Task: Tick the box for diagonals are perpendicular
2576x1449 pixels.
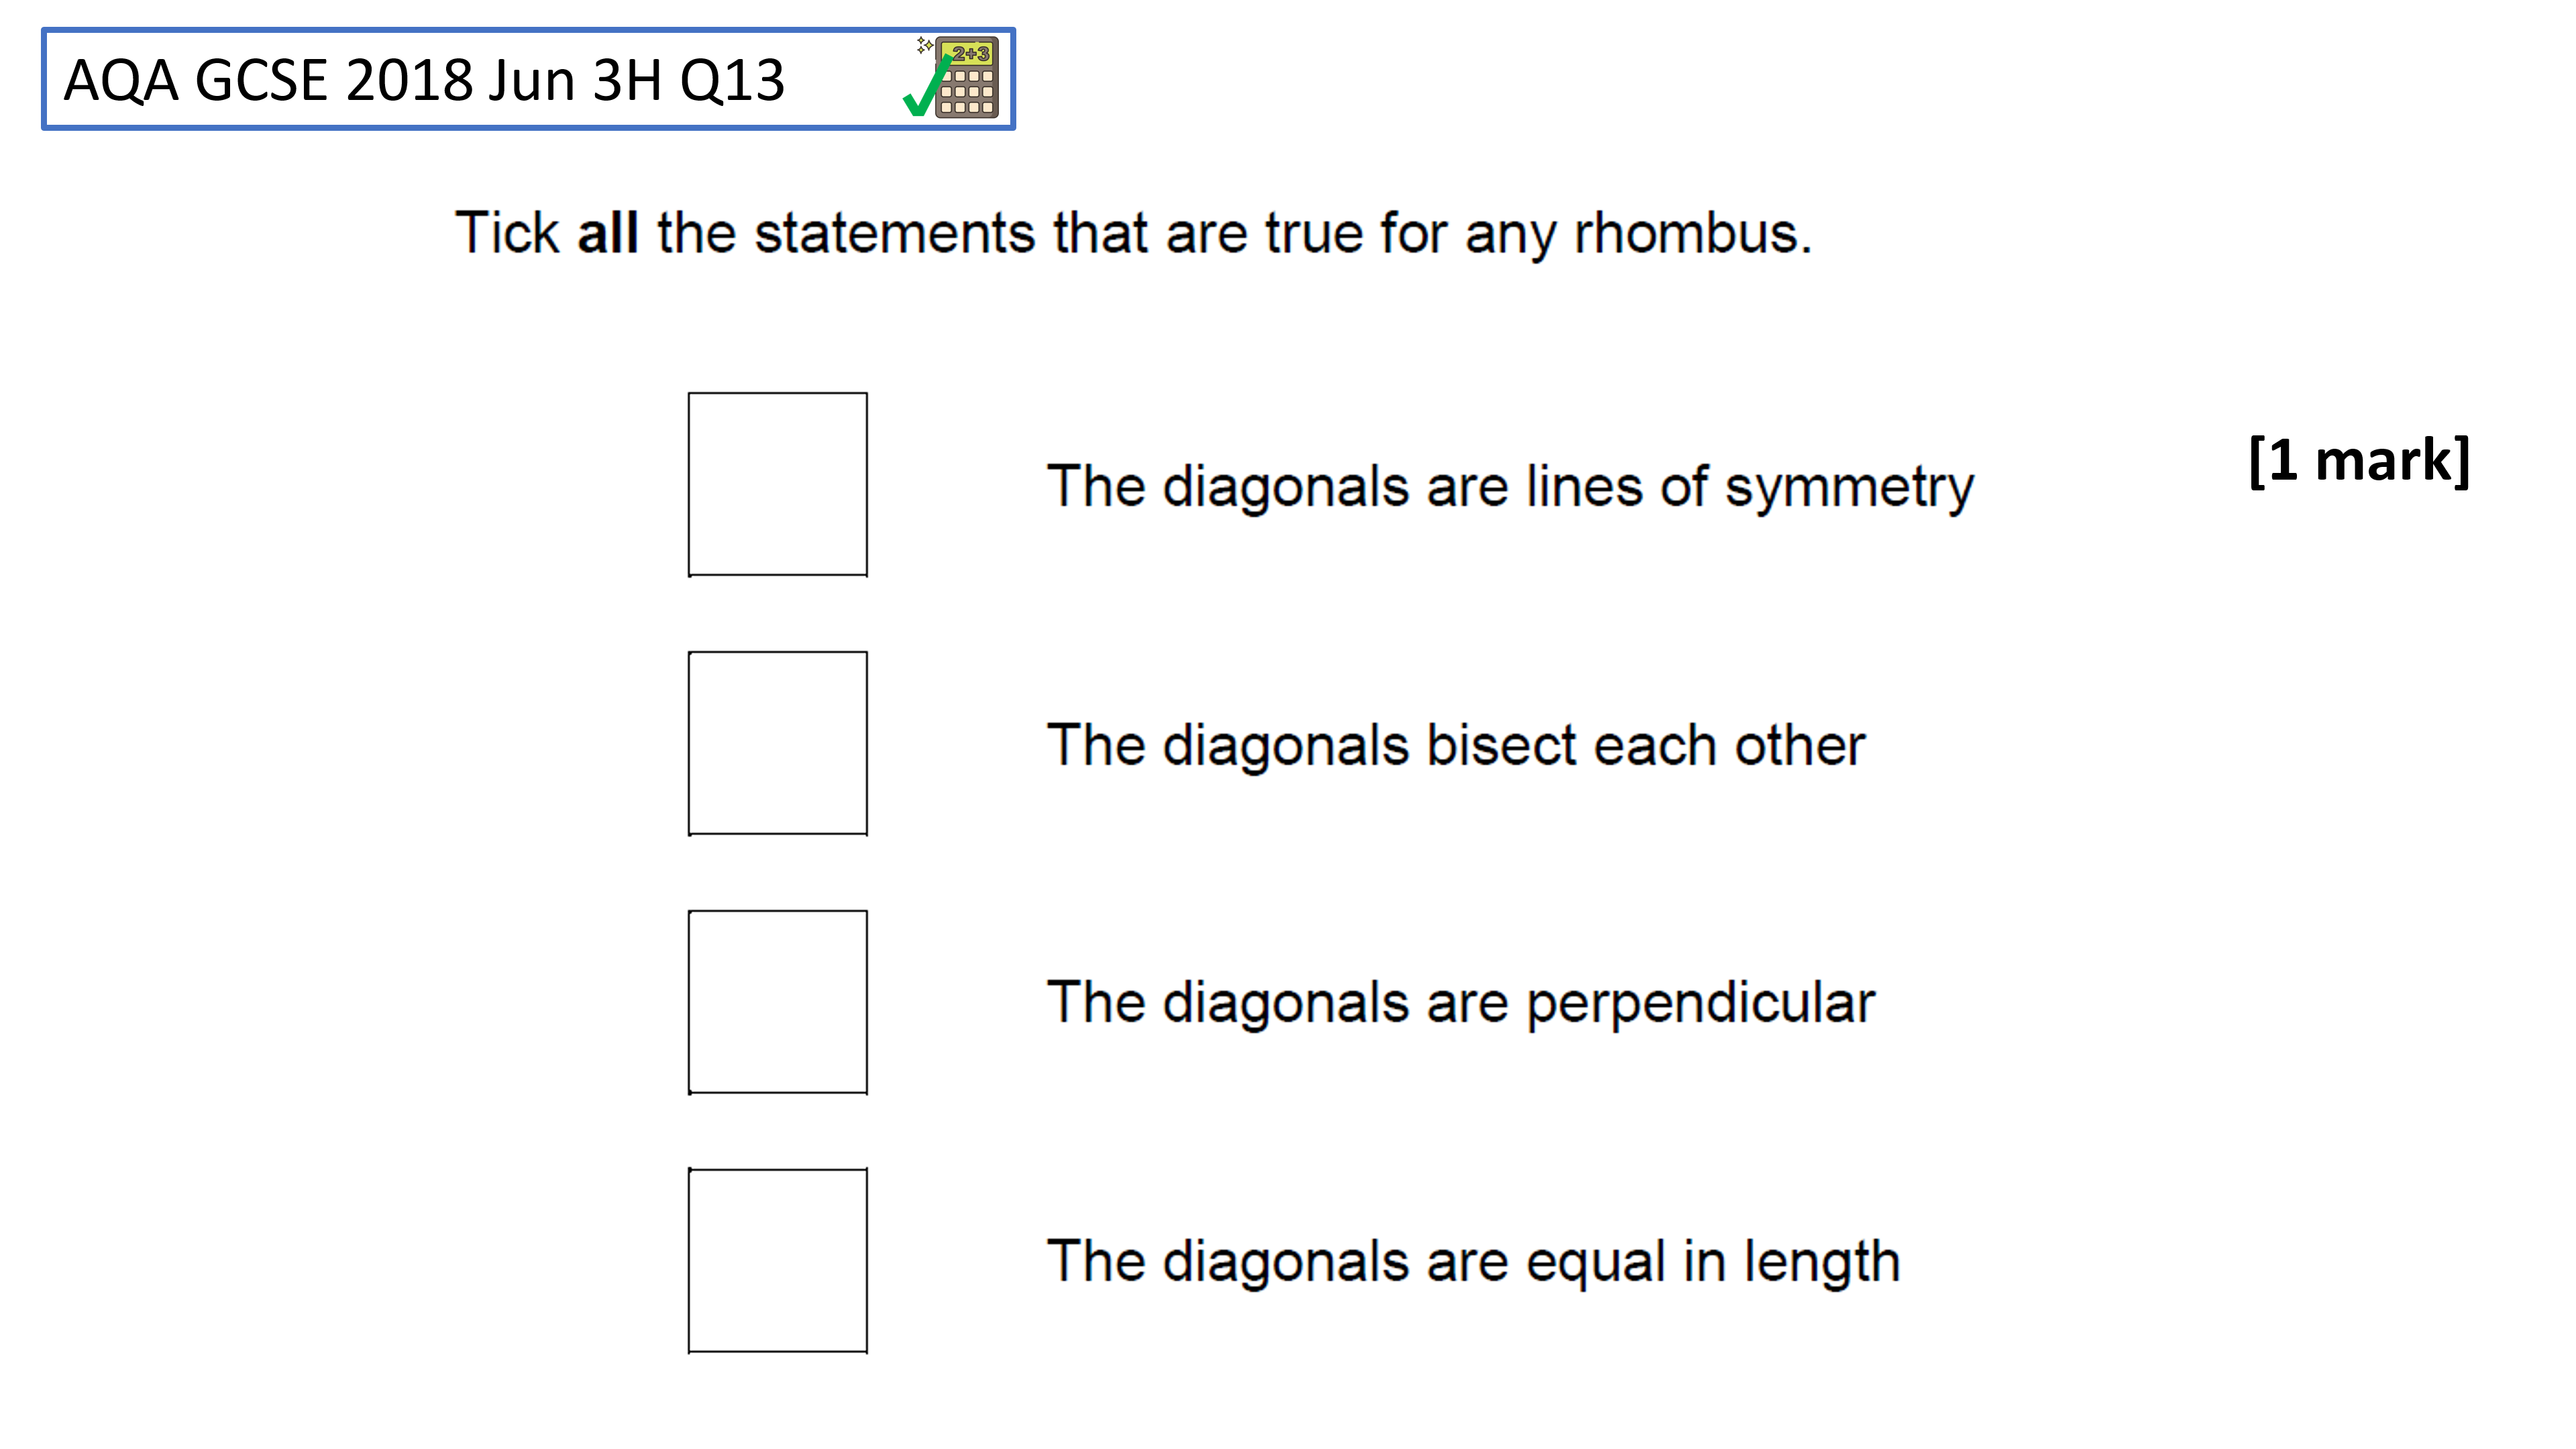Action: pyautogui.click(x=777, y=1002)
